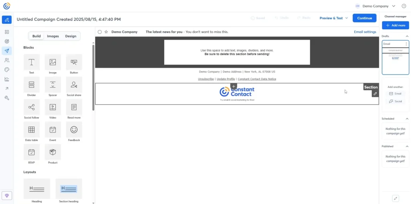
Task: Click the placeholder text block in email
Action: tap(237, 52)
